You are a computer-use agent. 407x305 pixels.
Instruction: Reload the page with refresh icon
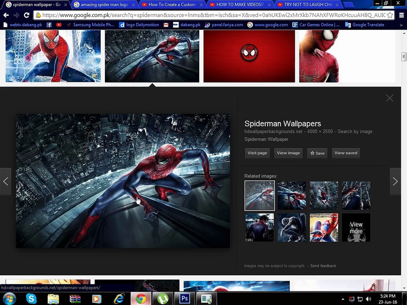27,15
